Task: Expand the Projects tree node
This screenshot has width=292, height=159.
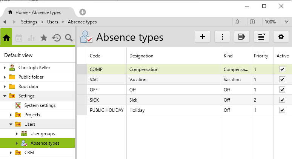Action: pos(11,115)
